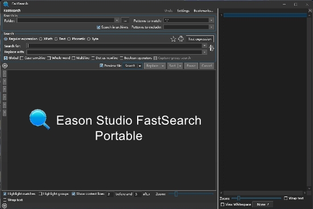Click the Patterns to match field
The image size is (313, 209).
186,21
